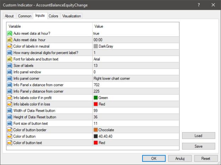The width and height of the screenshot is (221, 165).
Task: Pick the DarkGray neutral label color swatch
Action: coord(96,46)
